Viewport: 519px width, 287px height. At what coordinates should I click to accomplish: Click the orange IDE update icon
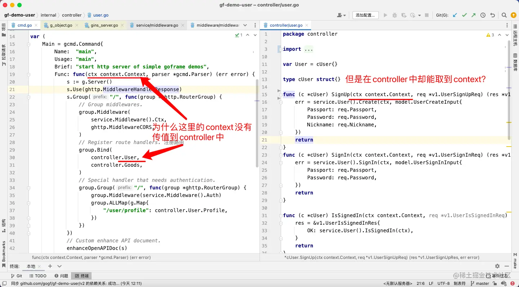514,15
